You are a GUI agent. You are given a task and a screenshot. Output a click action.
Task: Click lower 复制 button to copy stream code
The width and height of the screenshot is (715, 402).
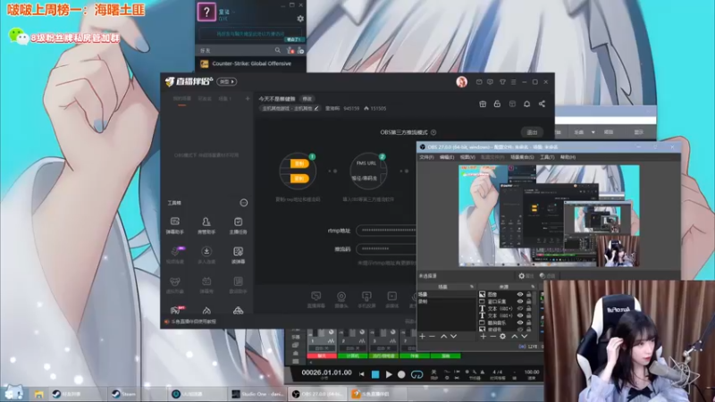[299, 178]
